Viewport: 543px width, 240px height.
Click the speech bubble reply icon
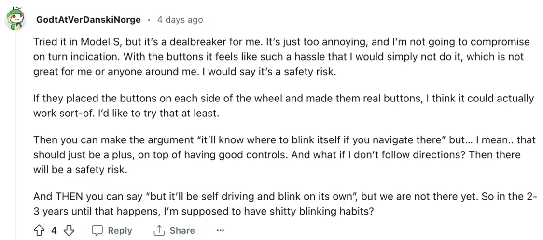97,231
